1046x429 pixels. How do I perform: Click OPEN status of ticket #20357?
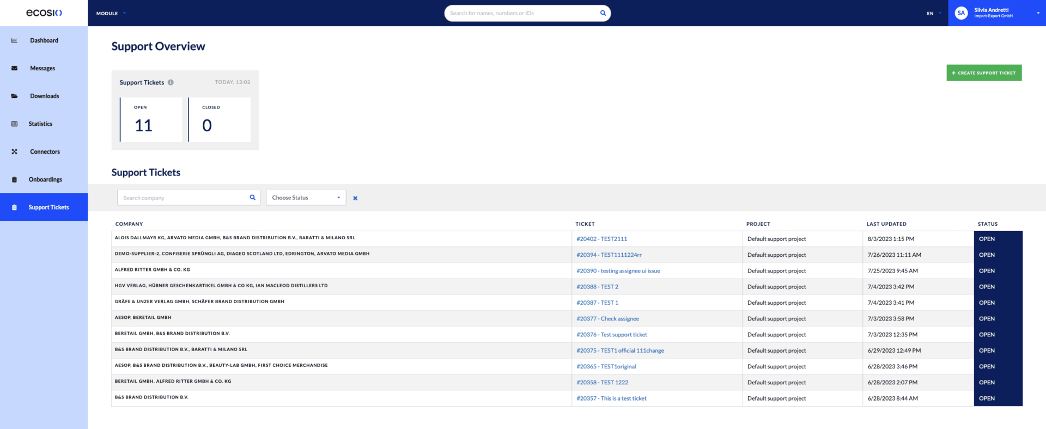[x=998, y=398]
